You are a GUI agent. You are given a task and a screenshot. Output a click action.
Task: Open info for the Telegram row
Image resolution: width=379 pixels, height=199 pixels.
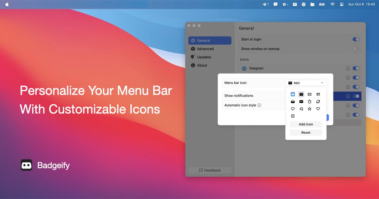coord(348,68)
